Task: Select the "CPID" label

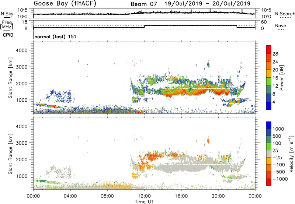Action: click(x=8, y=35)
